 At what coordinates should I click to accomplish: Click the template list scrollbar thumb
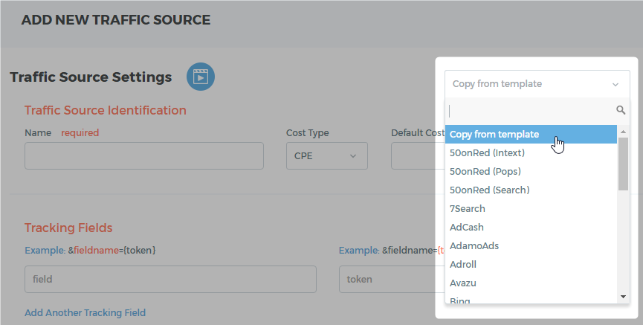[624, 164]
